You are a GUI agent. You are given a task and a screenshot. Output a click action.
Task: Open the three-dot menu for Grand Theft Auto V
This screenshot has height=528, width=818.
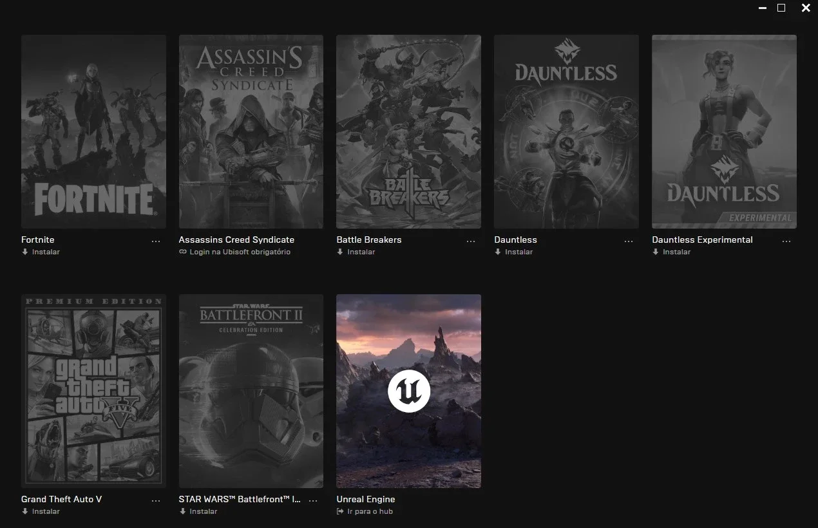156,500
